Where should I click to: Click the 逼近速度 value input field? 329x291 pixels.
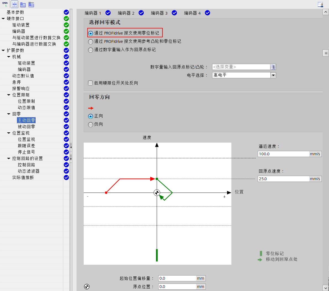pyautogui.click(x=283, y=154)
